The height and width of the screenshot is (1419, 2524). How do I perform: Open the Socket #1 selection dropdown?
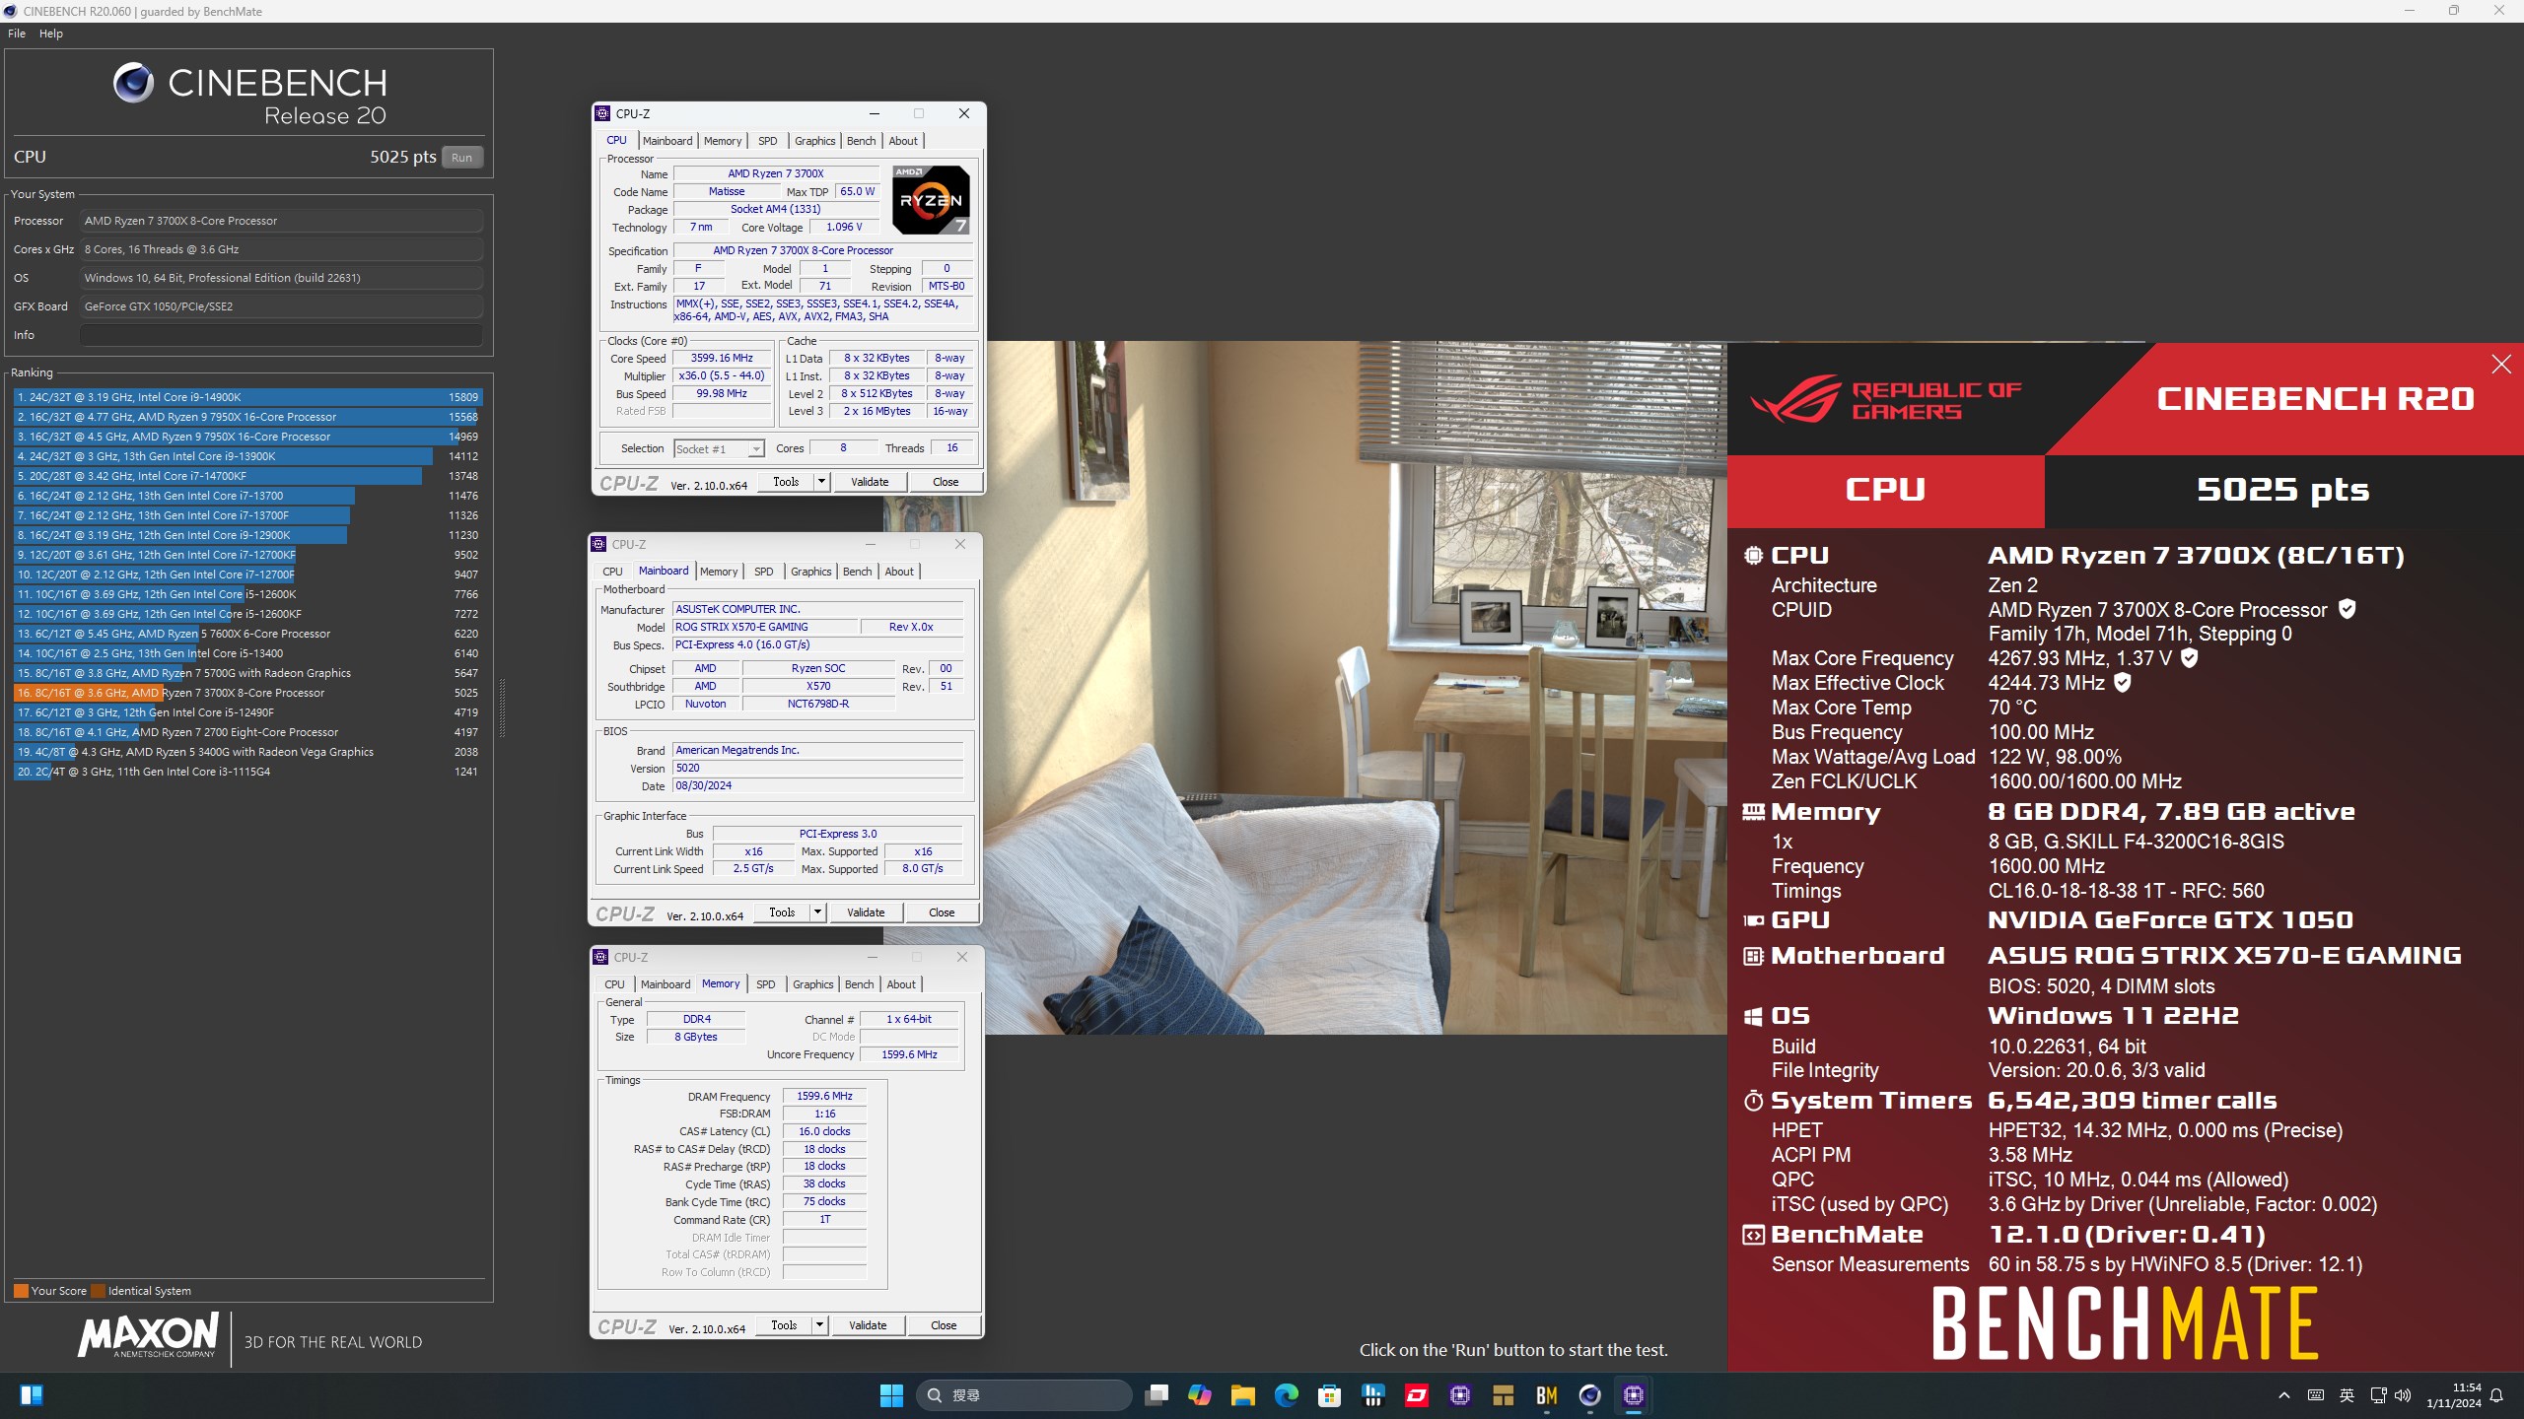(755, 449)
